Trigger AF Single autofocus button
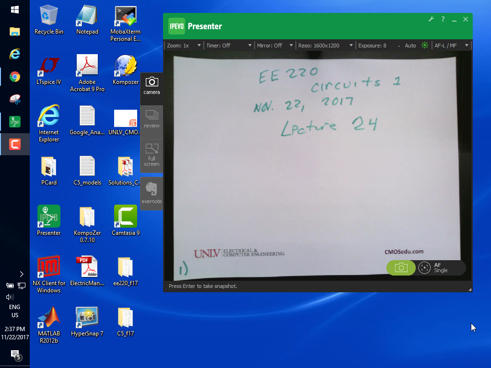Screen dimensions: 491x368 pyautogui.click(x=441, y=268)
